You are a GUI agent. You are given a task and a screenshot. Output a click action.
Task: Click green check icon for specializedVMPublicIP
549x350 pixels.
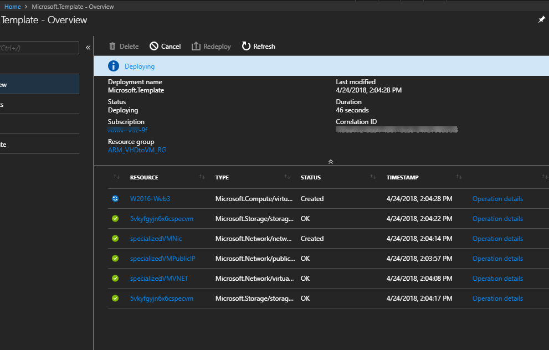tap(115, 258)
